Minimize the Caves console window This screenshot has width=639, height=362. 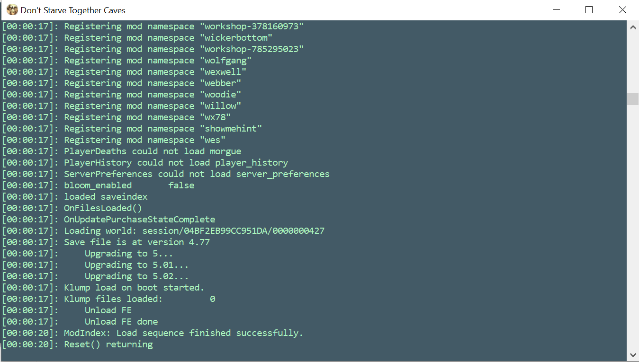tap(556, 10)
